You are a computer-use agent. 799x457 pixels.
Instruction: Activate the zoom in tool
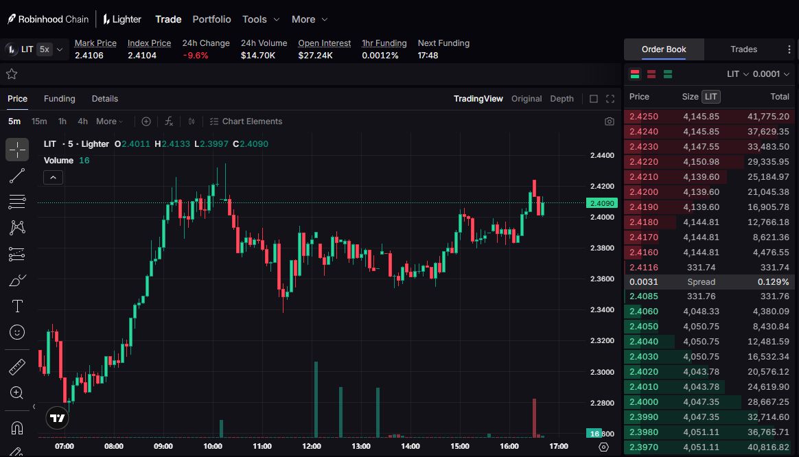point(16,392)
